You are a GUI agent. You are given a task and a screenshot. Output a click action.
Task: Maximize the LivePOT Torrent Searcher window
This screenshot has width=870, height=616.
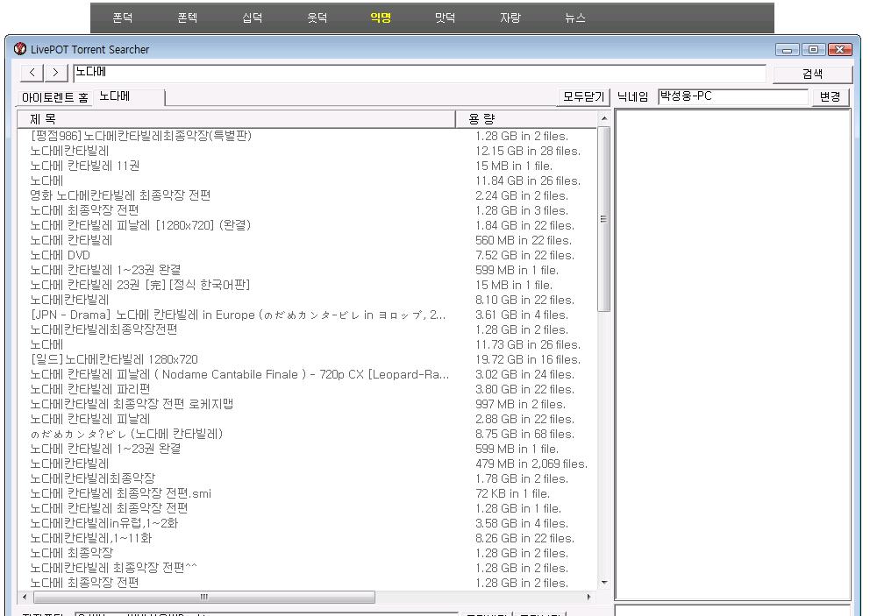coord(813,50)
